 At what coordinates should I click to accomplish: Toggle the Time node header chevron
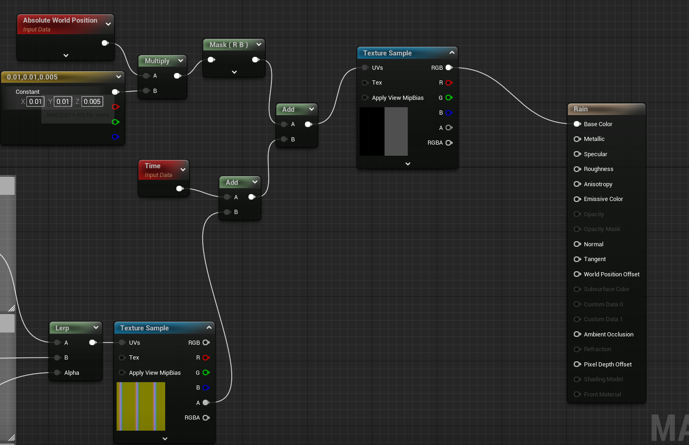tap(183, 170)
